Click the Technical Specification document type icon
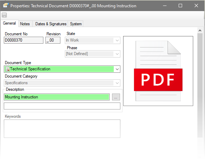 pos(8,69)
